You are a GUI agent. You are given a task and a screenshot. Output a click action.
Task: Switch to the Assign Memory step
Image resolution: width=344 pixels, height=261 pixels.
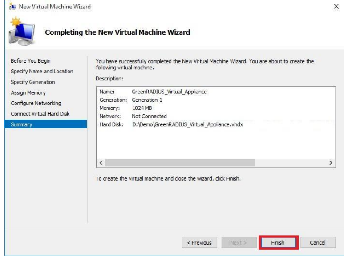point(28,92)
